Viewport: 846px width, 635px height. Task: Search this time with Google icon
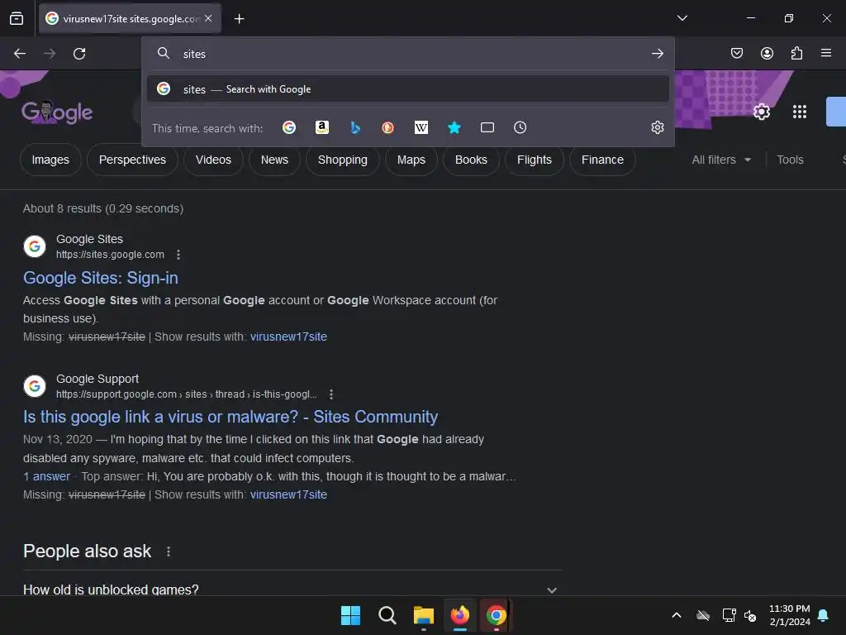click(289, 127)
